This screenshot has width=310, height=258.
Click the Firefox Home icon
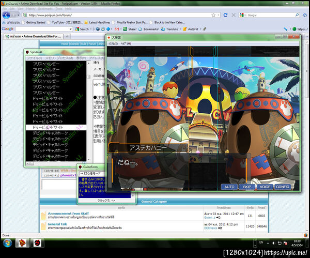pos(305,15)
